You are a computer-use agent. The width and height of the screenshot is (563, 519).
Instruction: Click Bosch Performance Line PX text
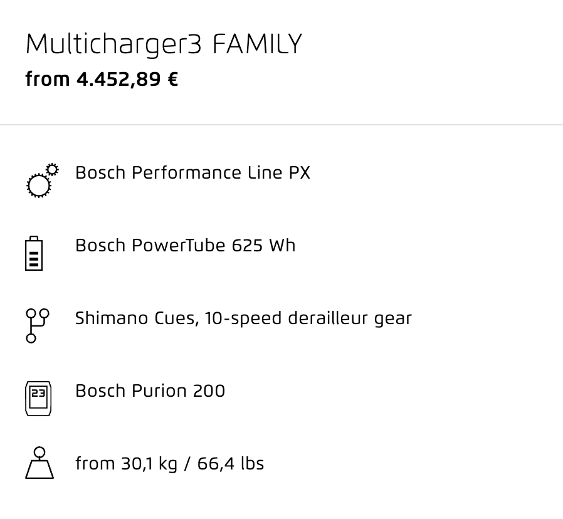(x=192, y=172)
